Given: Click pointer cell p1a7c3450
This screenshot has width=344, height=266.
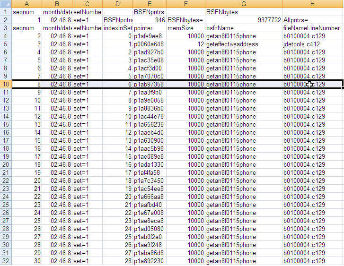Looking at the screenshot, I should pyautogui.click(x=150, y=181).
